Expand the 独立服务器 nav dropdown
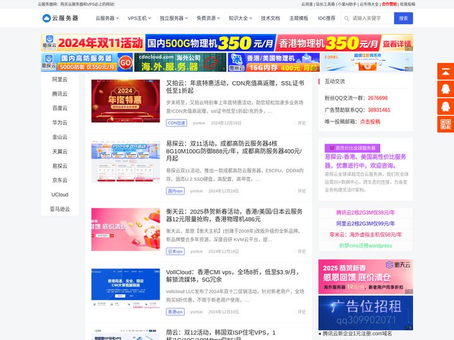454x340 pixels. [174, 18]
